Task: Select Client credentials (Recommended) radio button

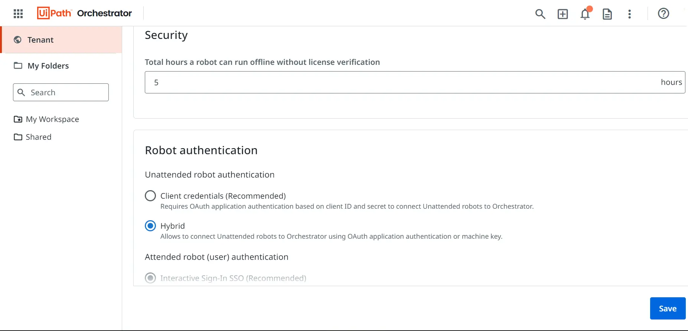Action: pos(150,196)
